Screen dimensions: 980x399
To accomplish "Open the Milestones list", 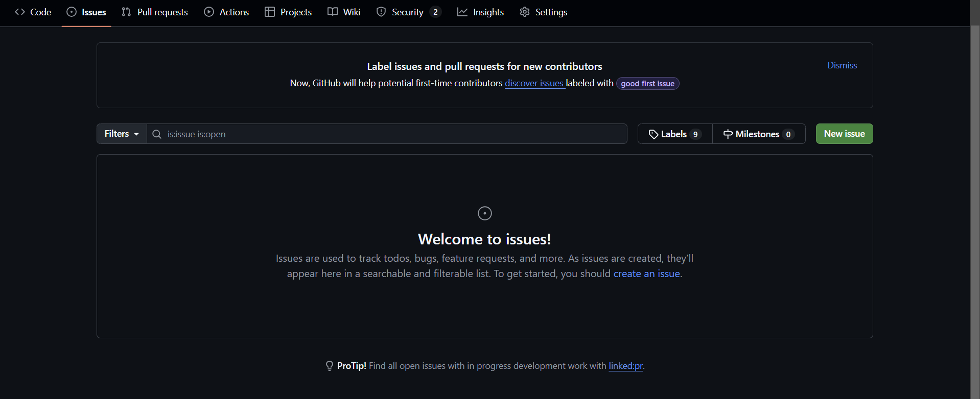I will click(x=759, y=134).
